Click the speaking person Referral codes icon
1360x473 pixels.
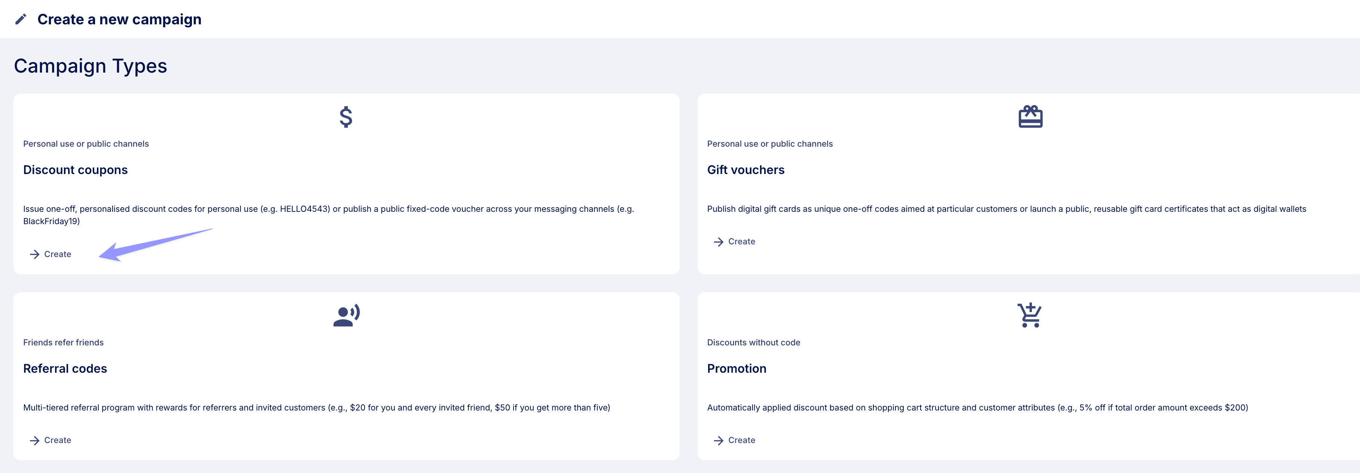tap(346, 315)
